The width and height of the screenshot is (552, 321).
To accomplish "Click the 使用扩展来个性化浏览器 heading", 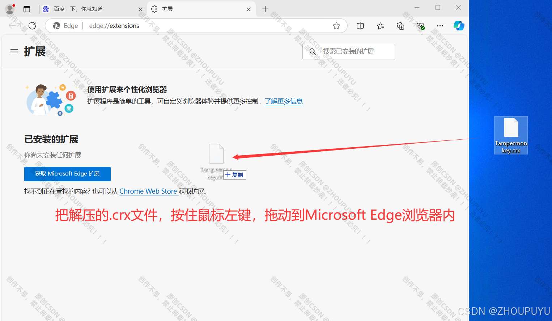I will pos(127,89).
